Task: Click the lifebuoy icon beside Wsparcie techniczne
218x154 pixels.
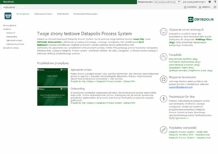Action: point(163,79)
